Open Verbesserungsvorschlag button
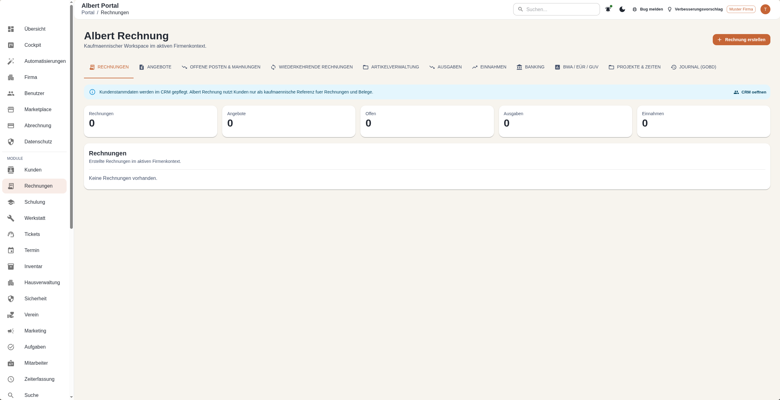780x400 pixels. [694, 9]
